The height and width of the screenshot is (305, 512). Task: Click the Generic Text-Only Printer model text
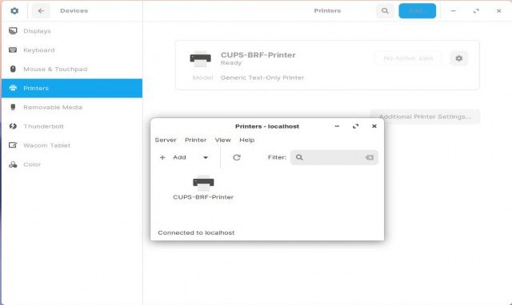(262, 77)
